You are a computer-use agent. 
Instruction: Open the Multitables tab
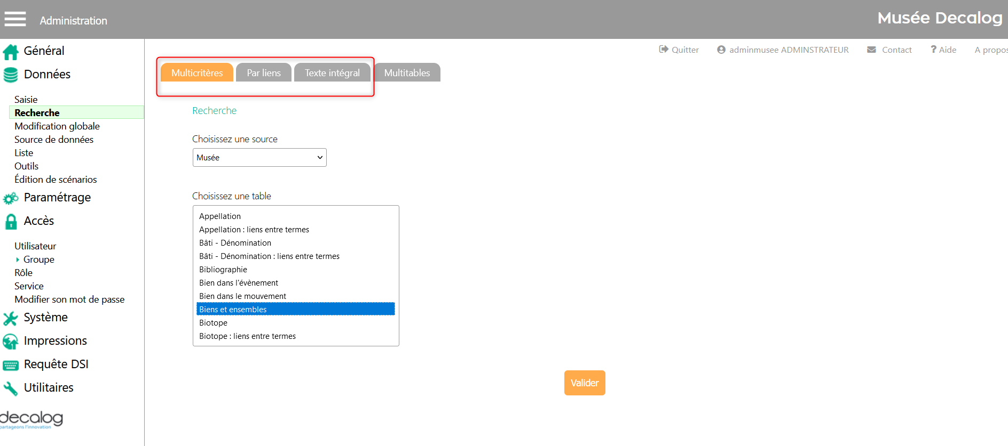[x=407, y=73]
